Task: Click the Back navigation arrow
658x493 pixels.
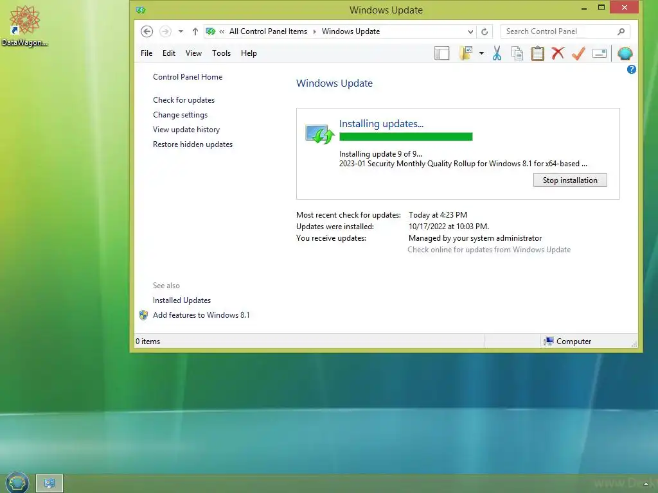Action: tap(147, 31)
